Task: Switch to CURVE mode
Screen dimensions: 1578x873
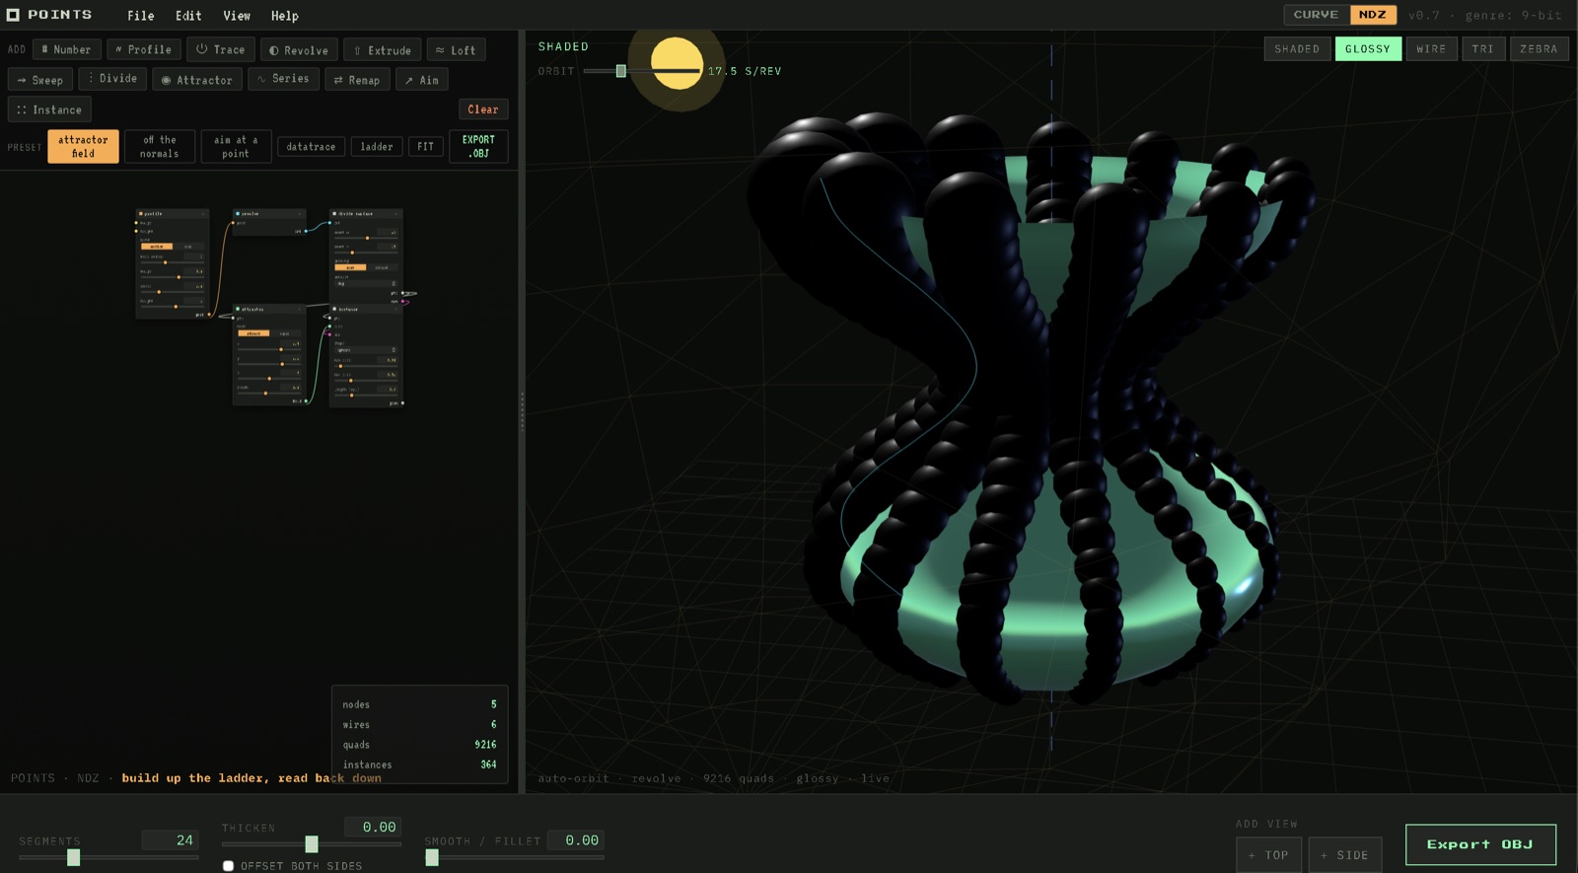Action: tap(1317, 15)
